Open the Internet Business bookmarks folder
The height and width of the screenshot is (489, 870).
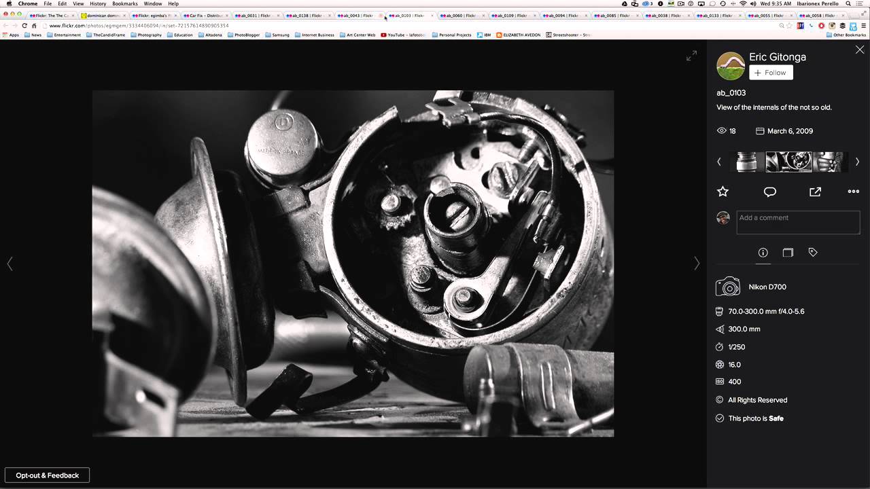click(x=314, y=35)
